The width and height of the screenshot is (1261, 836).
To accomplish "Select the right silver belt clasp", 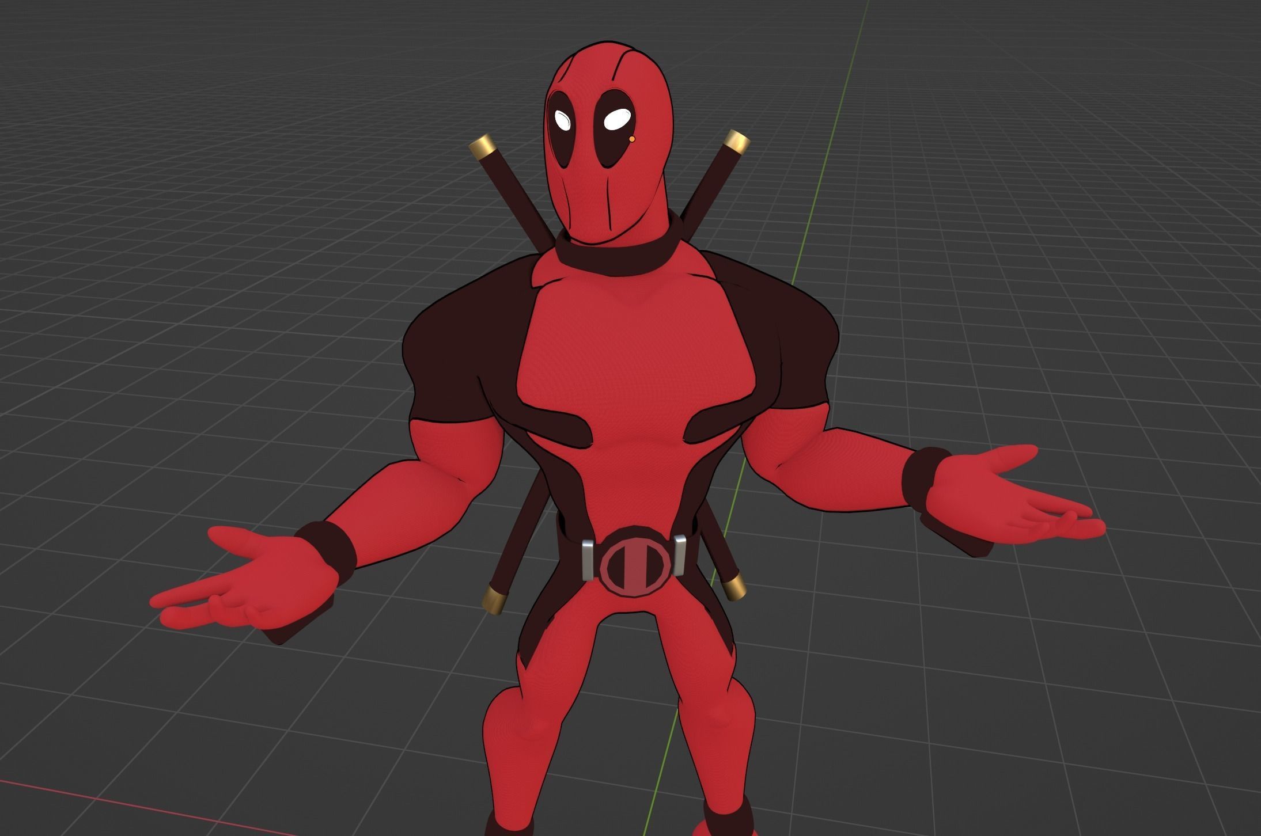I will coord(679,556).
